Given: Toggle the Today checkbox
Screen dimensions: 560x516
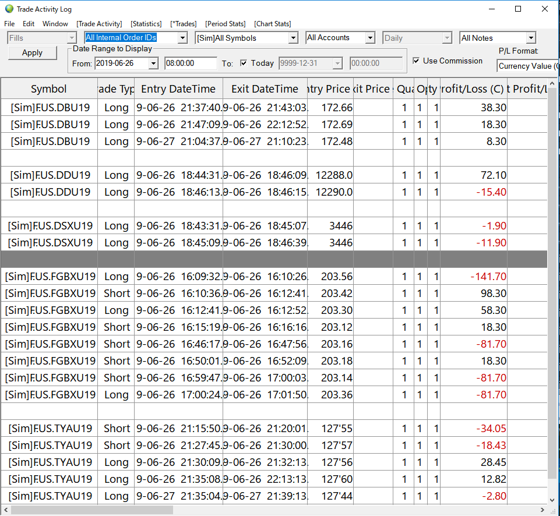Looking at the screenshot, I should [x=244, y=63].
